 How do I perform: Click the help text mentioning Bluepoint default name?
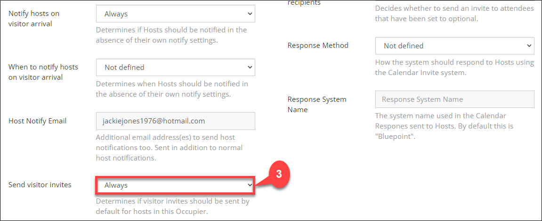(x=444, y=126)
